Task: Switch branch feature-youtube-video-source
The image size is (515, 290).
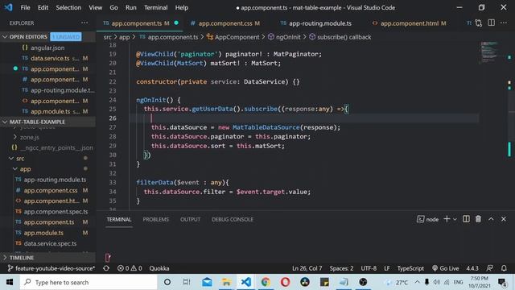Action: tap(51, 268)
